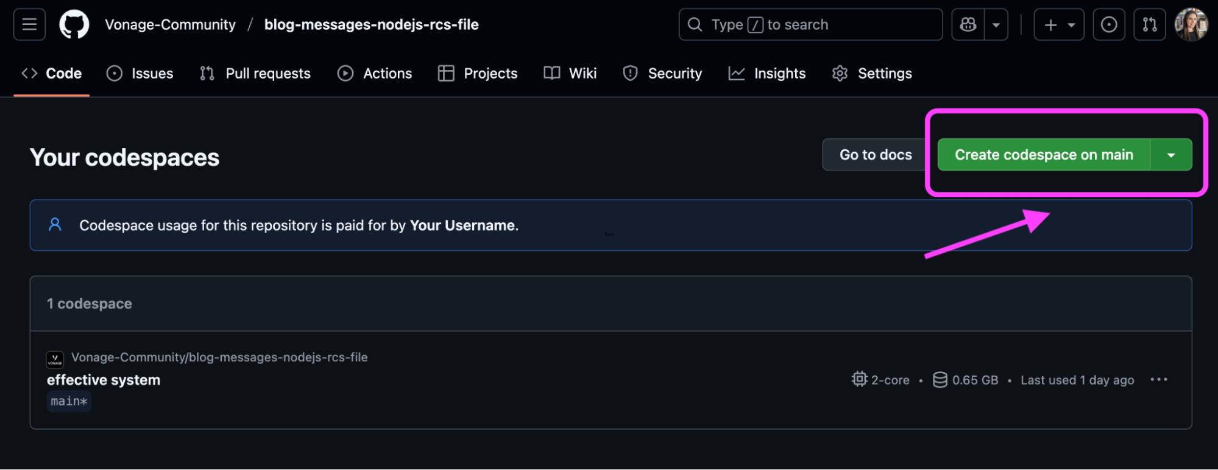The height and width of the screenshot is (470, 1218).
Task: Click the Your codespaces heading
Action: point(124,158)
